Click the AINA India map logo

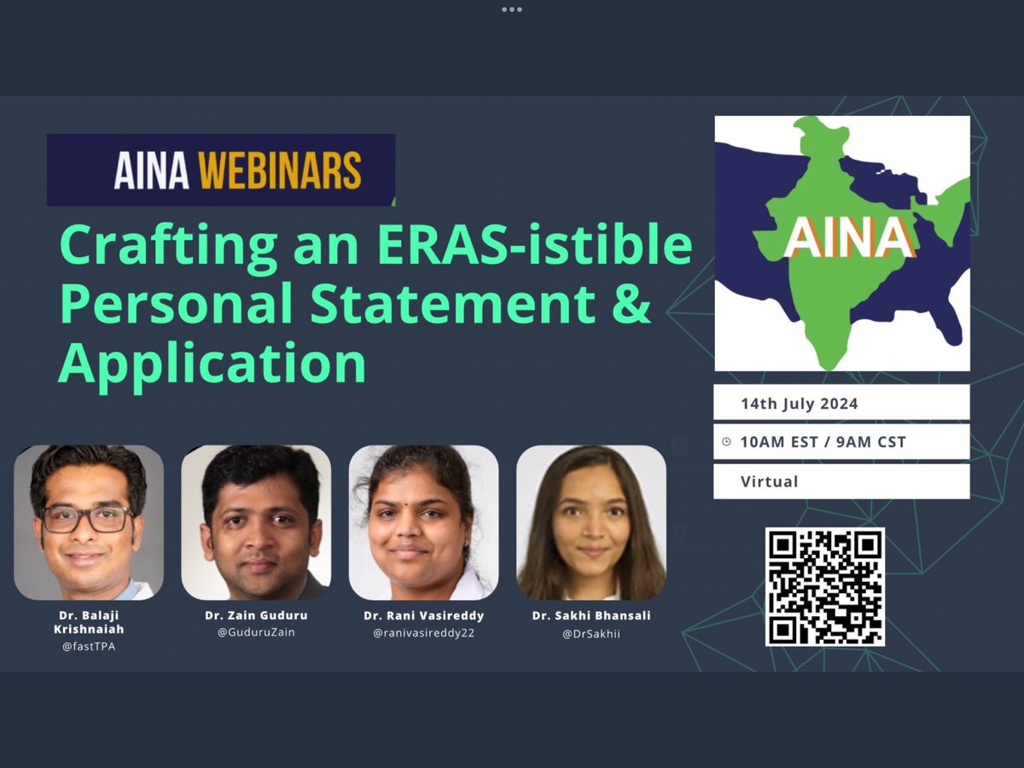pyautogui.click(x=841, y=243)
